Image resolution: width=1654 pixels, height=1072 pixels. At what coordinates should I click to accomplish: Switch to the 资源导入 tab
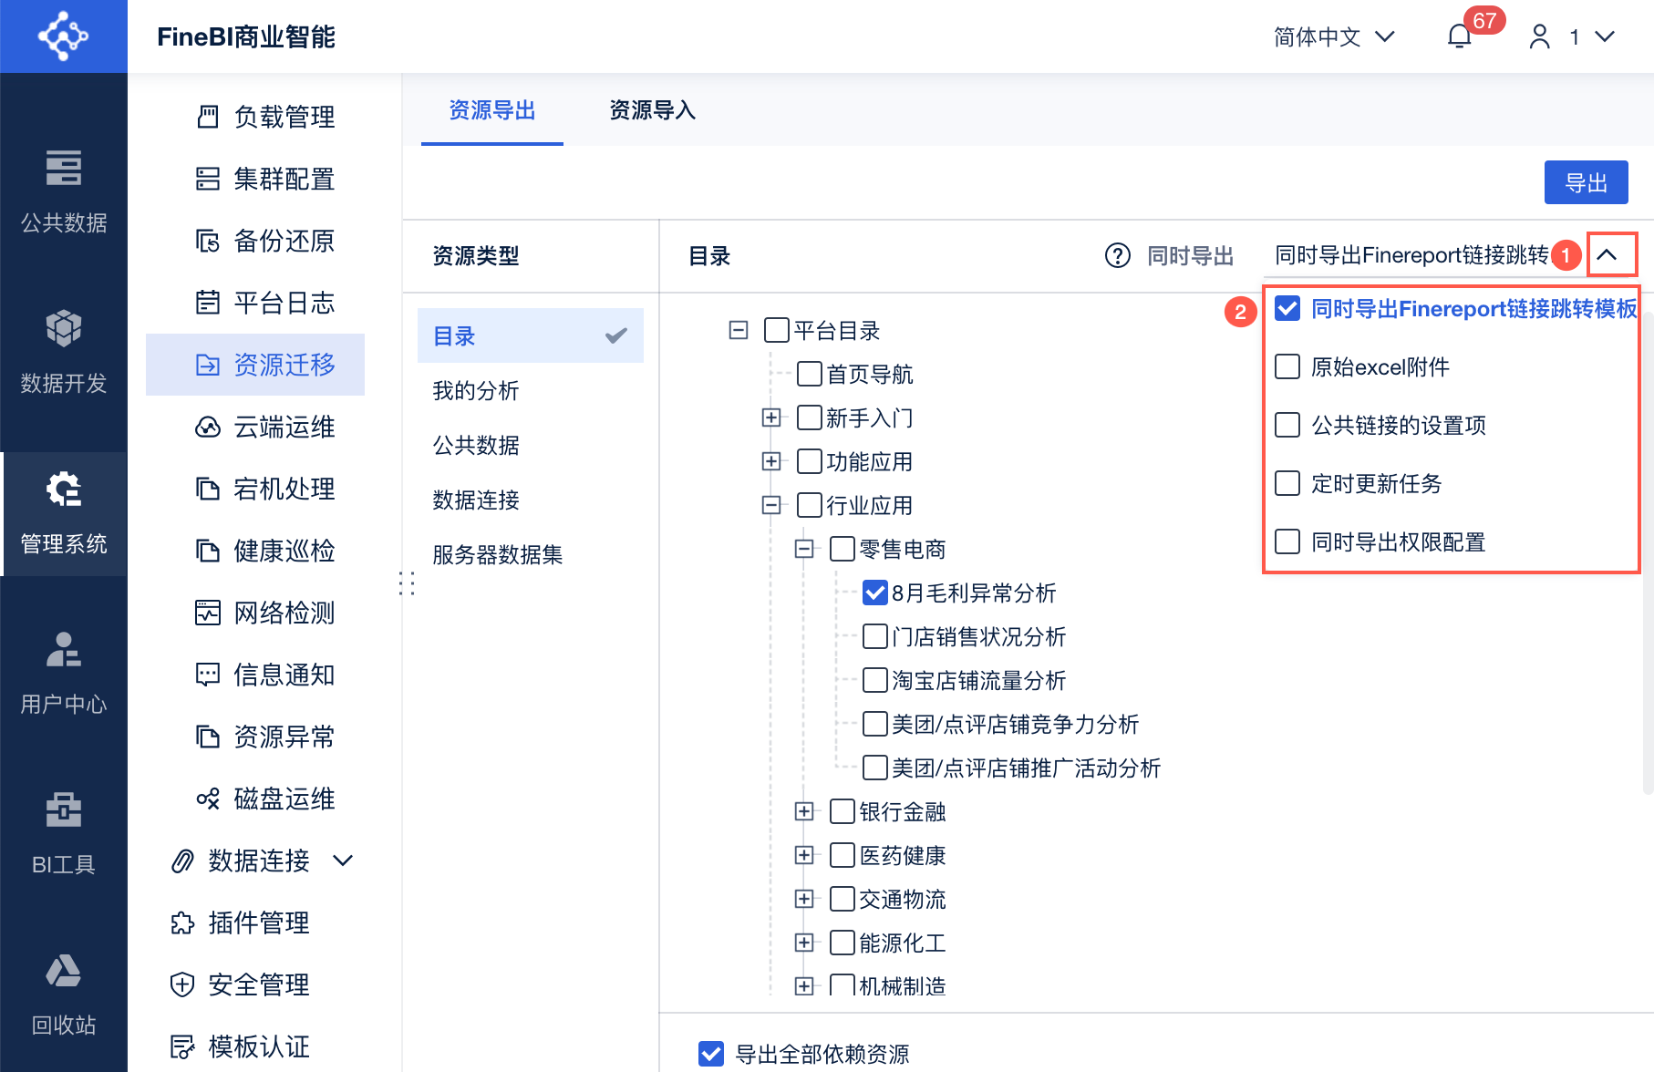[x=653, y=110]
